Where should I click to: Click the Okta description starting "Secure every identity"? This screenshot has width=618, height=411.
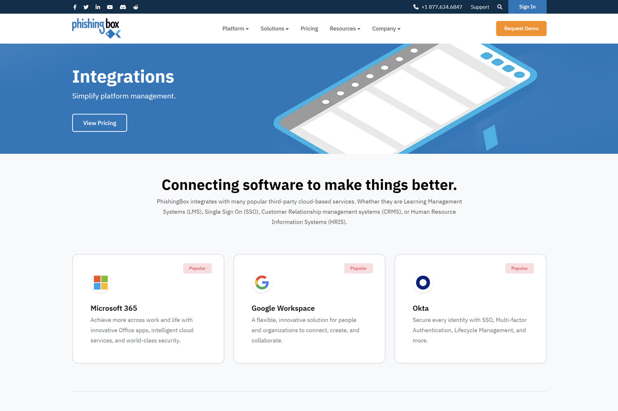coord(469,330)
